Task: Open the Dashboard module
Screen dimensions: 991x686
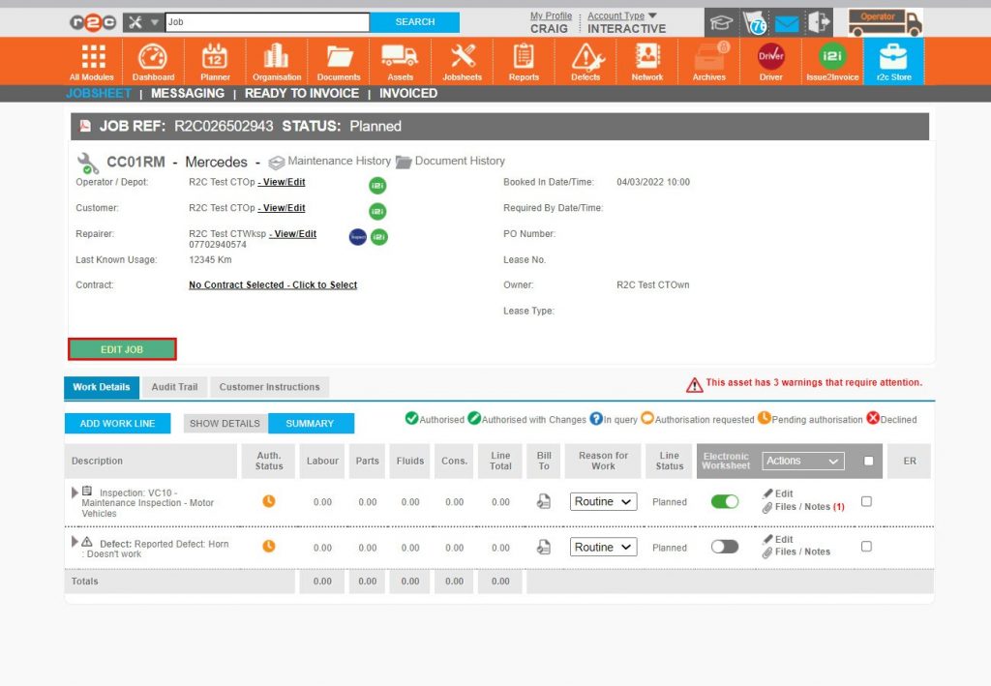Action: tap(153, 61)
